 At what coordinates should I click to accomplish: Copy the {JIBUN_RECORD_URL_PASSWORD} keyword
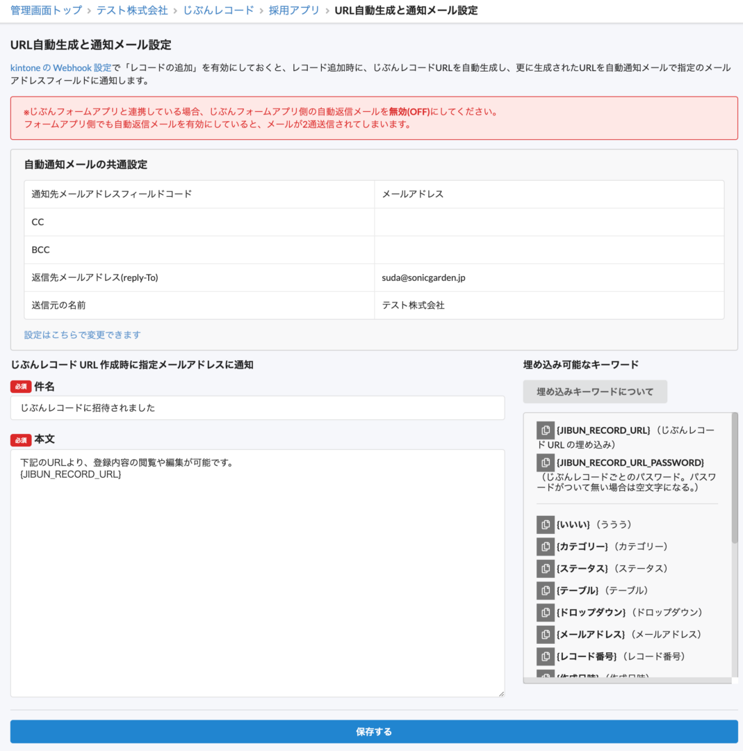(x=545, y=462)
